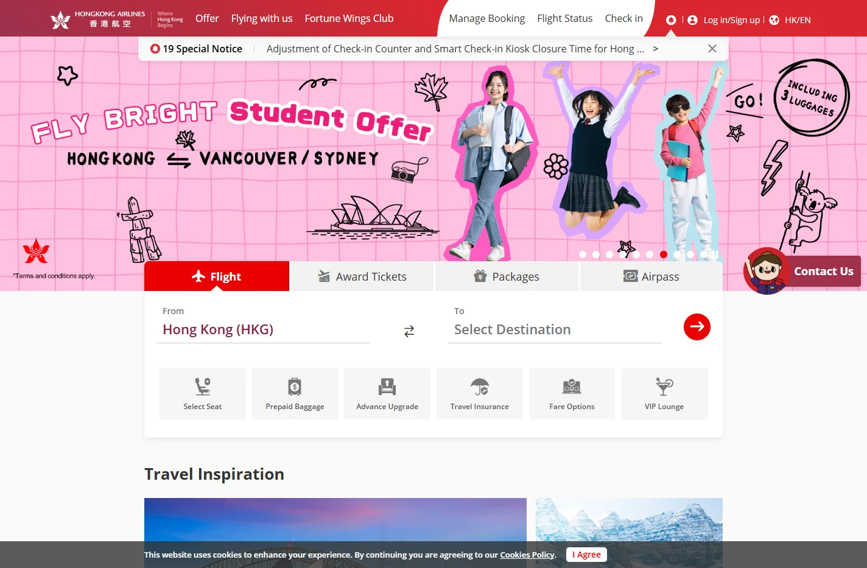The image size is (867, 568).
Task: Click the Select Seat label
Action: coord(203,407)
